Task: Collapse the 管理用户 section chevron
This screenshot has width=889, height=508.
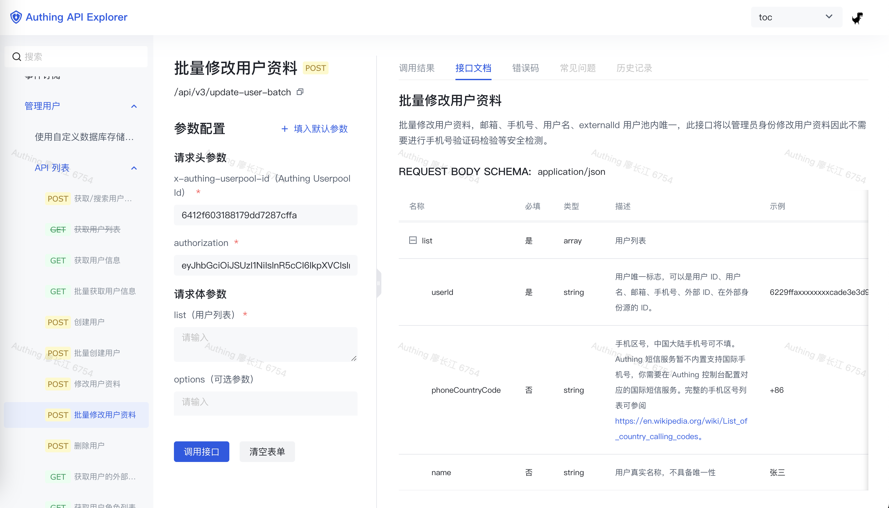Action: [x=134, y=106]
